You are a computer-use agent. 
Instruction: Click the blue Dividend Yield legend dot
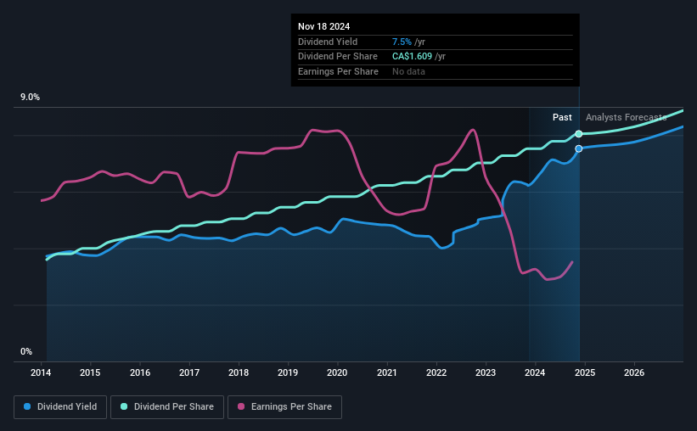tap(27, 406)
